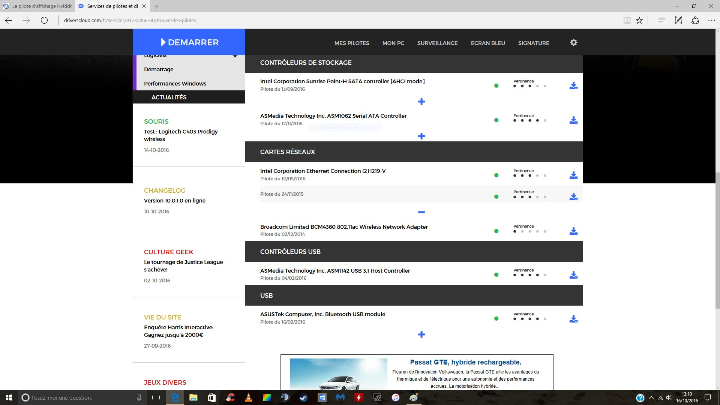Download the ASUSTek Bluetooth USB module driver
The image size is (720, 405).
click(x=573, y=319)
